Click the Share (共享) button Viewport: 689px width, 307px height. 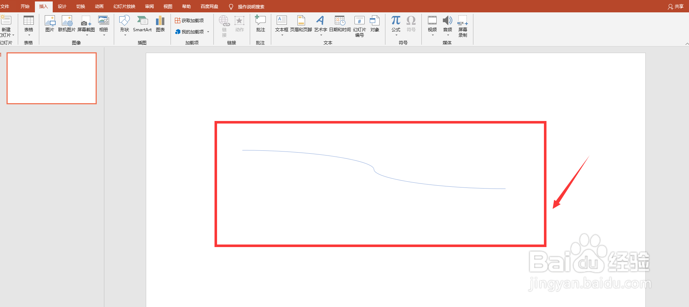click(676, 7)
